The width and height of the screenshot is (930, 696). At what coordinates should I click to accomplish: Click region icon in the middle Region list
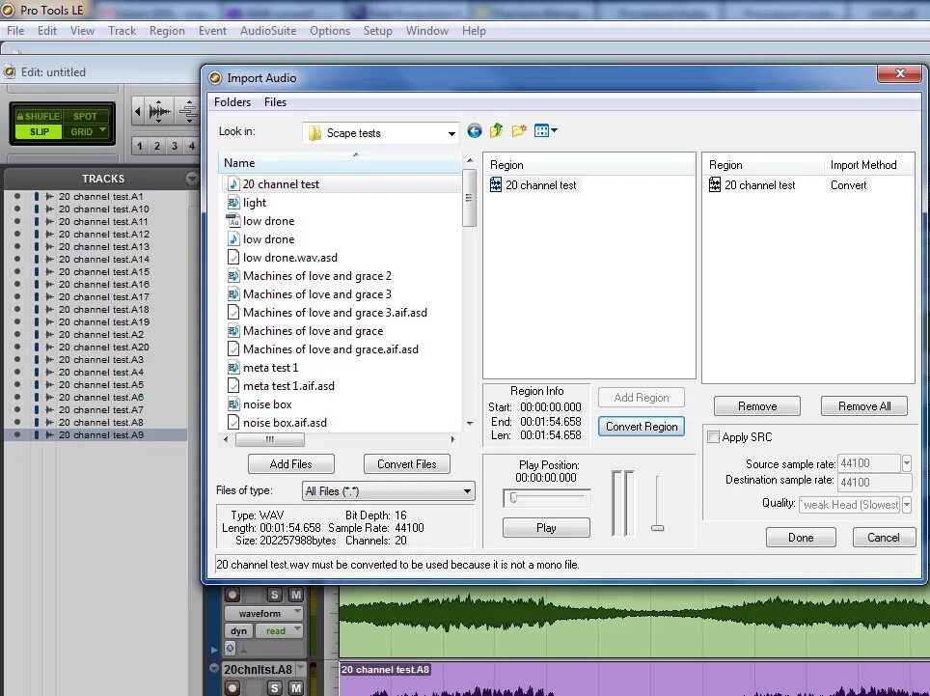(495, 185)
